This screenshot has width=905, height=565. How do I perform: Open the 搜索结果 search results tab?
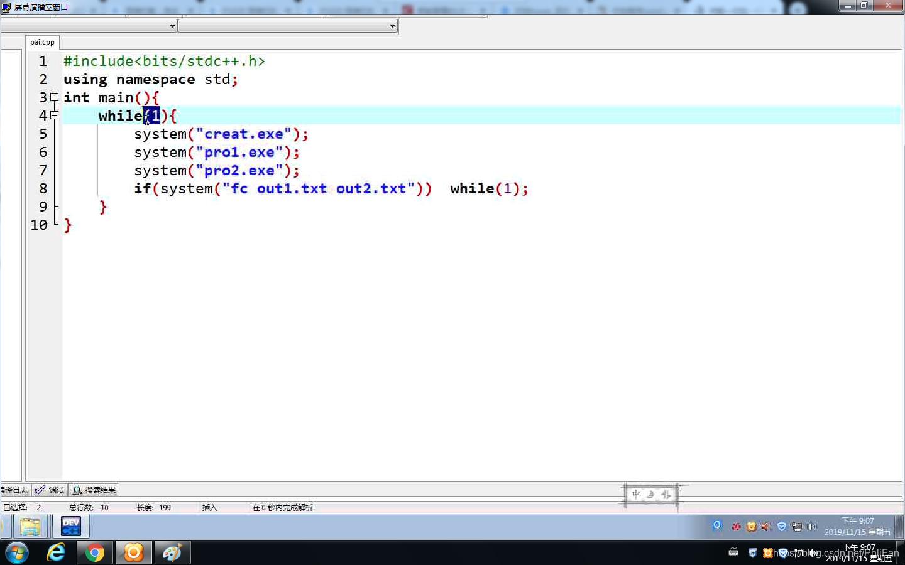94,490
